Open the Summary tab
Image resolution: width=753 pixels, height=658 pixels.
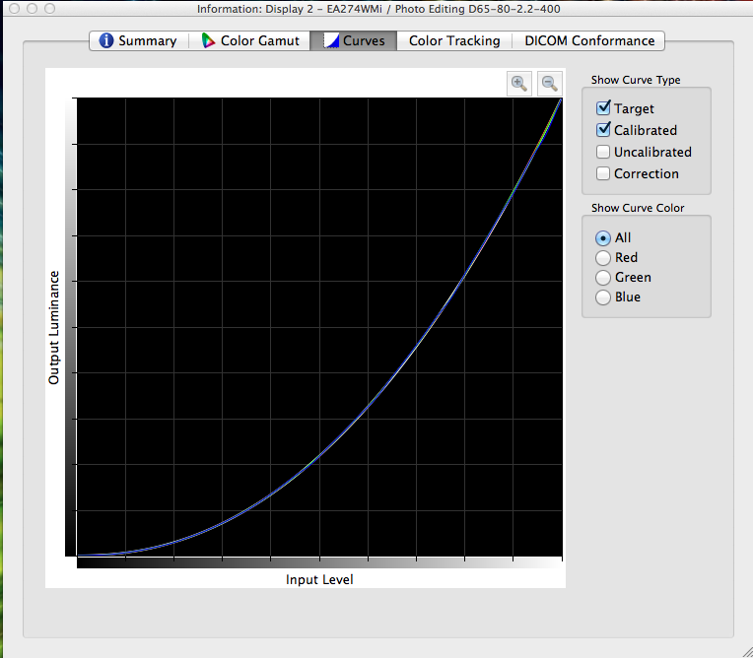(138, 40)
